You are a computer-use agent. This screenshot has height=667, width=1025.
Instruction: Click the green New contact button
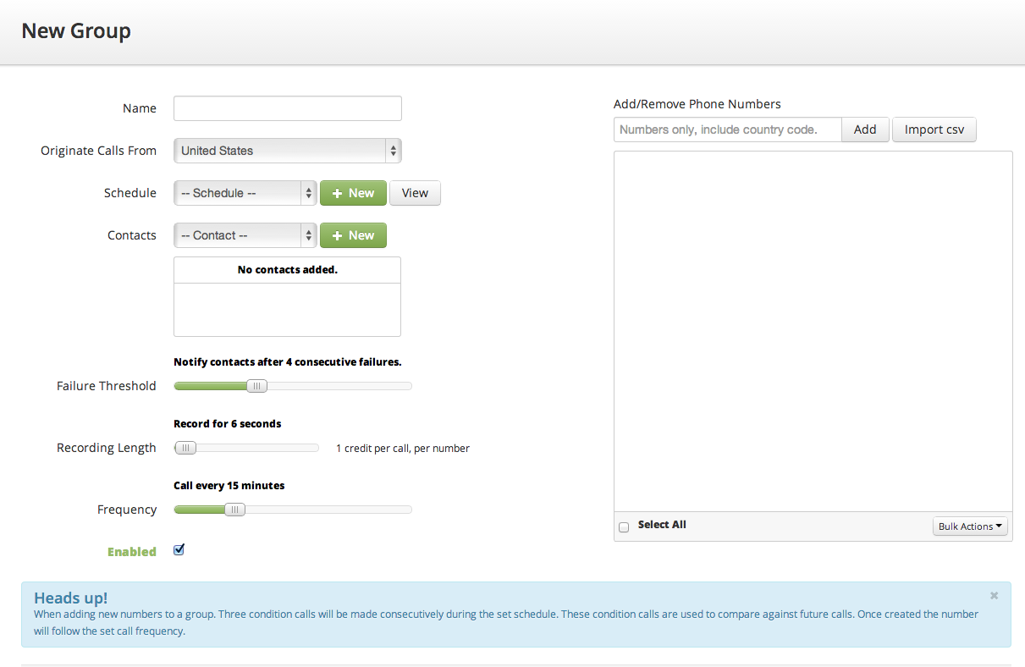(353, 235)
